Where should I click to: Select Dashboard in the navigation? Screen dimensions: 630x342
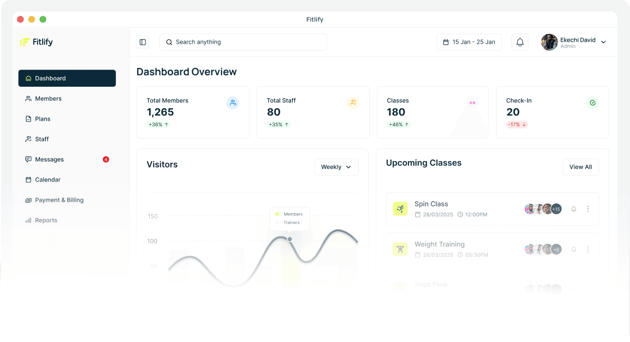[50, 78]
